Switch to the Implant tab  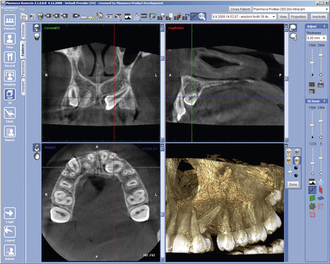coord(23,86)
